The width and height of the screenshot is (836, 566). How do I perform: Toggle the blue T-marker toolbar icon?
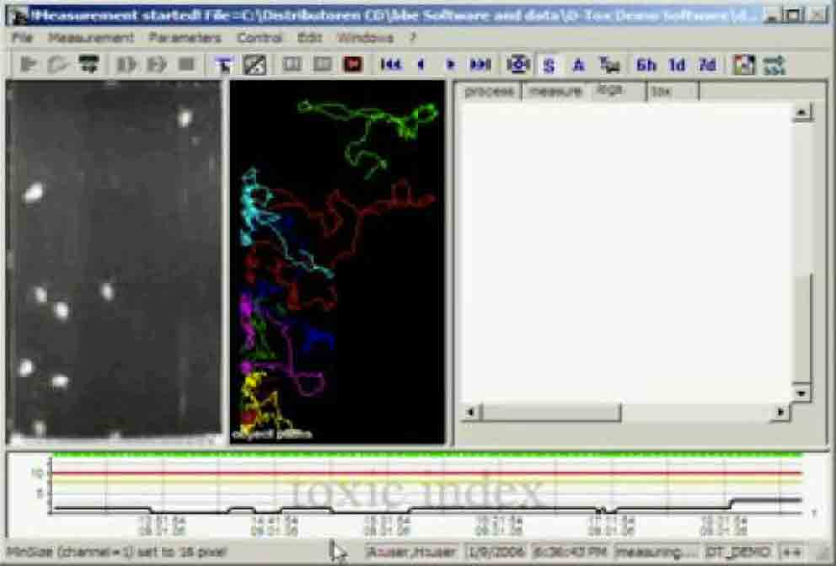pyautogui.click(x=224, y=65)
